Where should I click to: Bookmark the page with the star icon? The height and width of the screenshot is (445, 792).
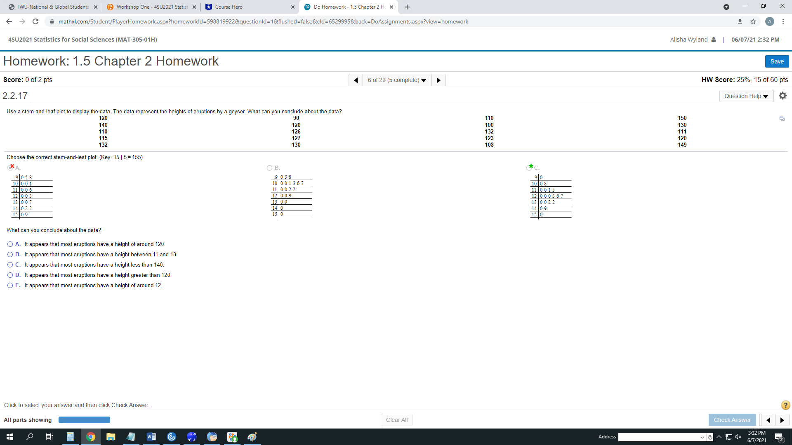(753, 21)
